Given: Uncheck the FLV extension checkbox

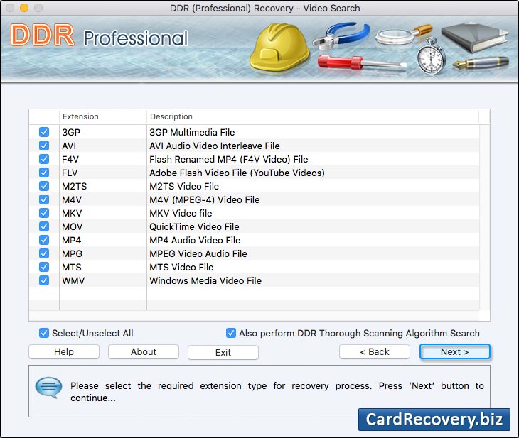Looking at the screenshot, I should click(x=43, y=173).
